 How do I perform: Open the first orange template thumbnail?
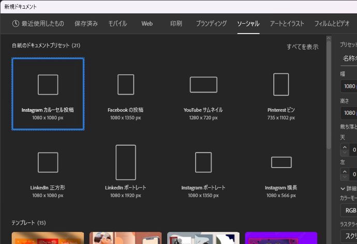pos(48,238)
